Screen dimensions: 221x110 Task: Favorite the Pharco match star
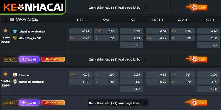(5, 74)
